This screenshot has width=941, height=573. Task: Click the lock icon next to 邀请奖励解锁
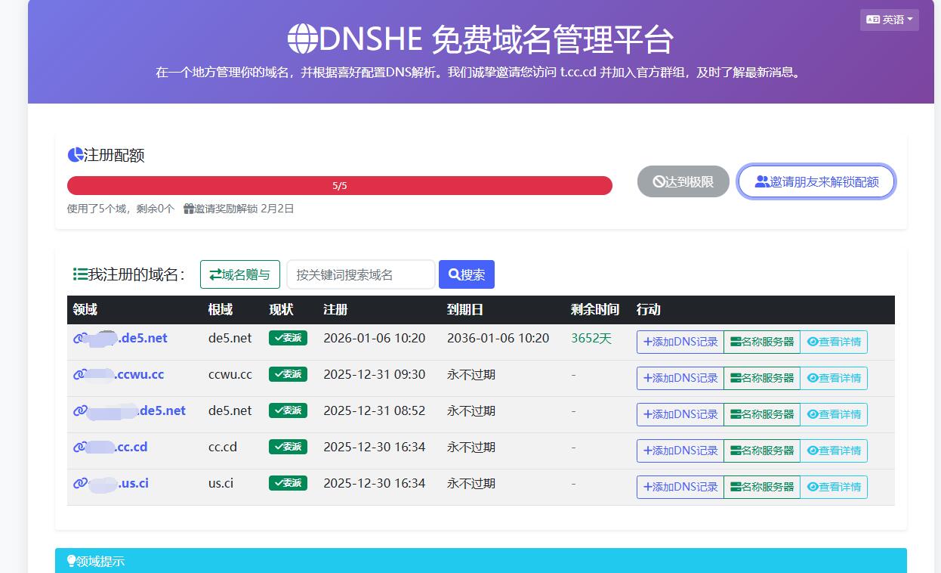tap(188, 209)
